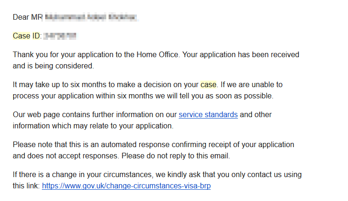Click the 'ID:' label after Case
The image size is (348, 201).
[37, 36]
